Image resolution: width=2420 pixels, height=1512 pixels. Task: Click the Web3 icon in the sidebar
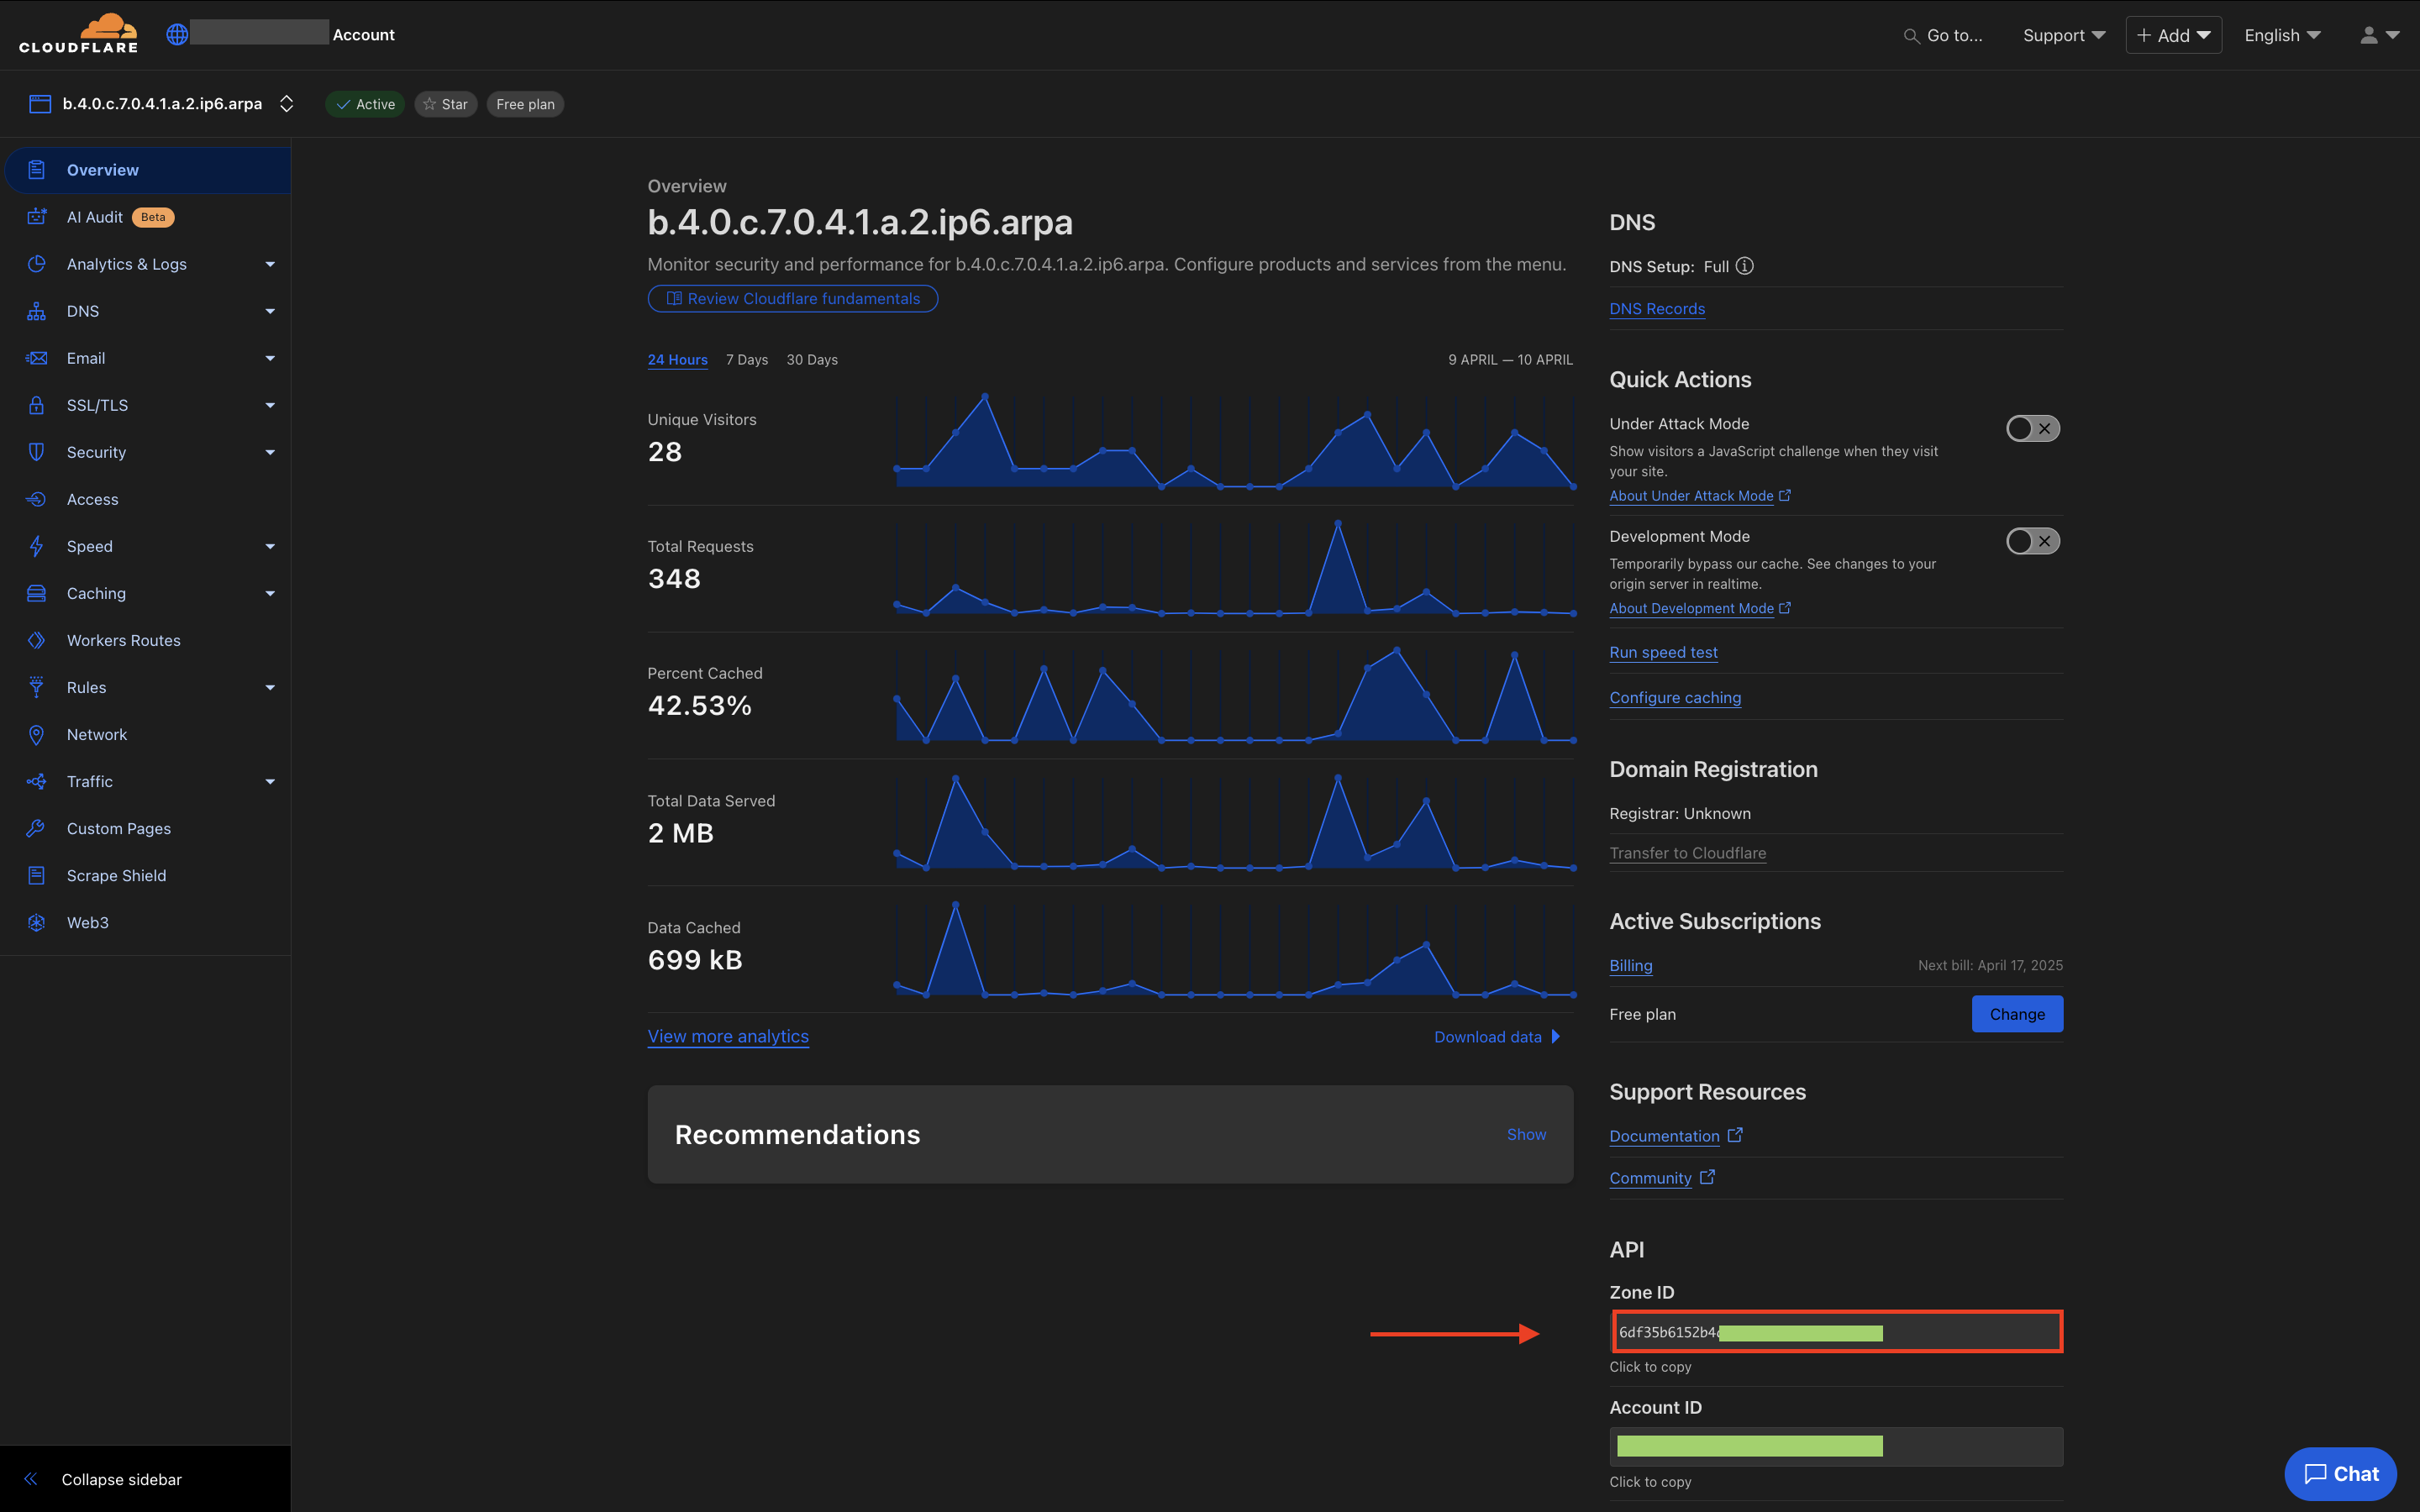point(37,922)
